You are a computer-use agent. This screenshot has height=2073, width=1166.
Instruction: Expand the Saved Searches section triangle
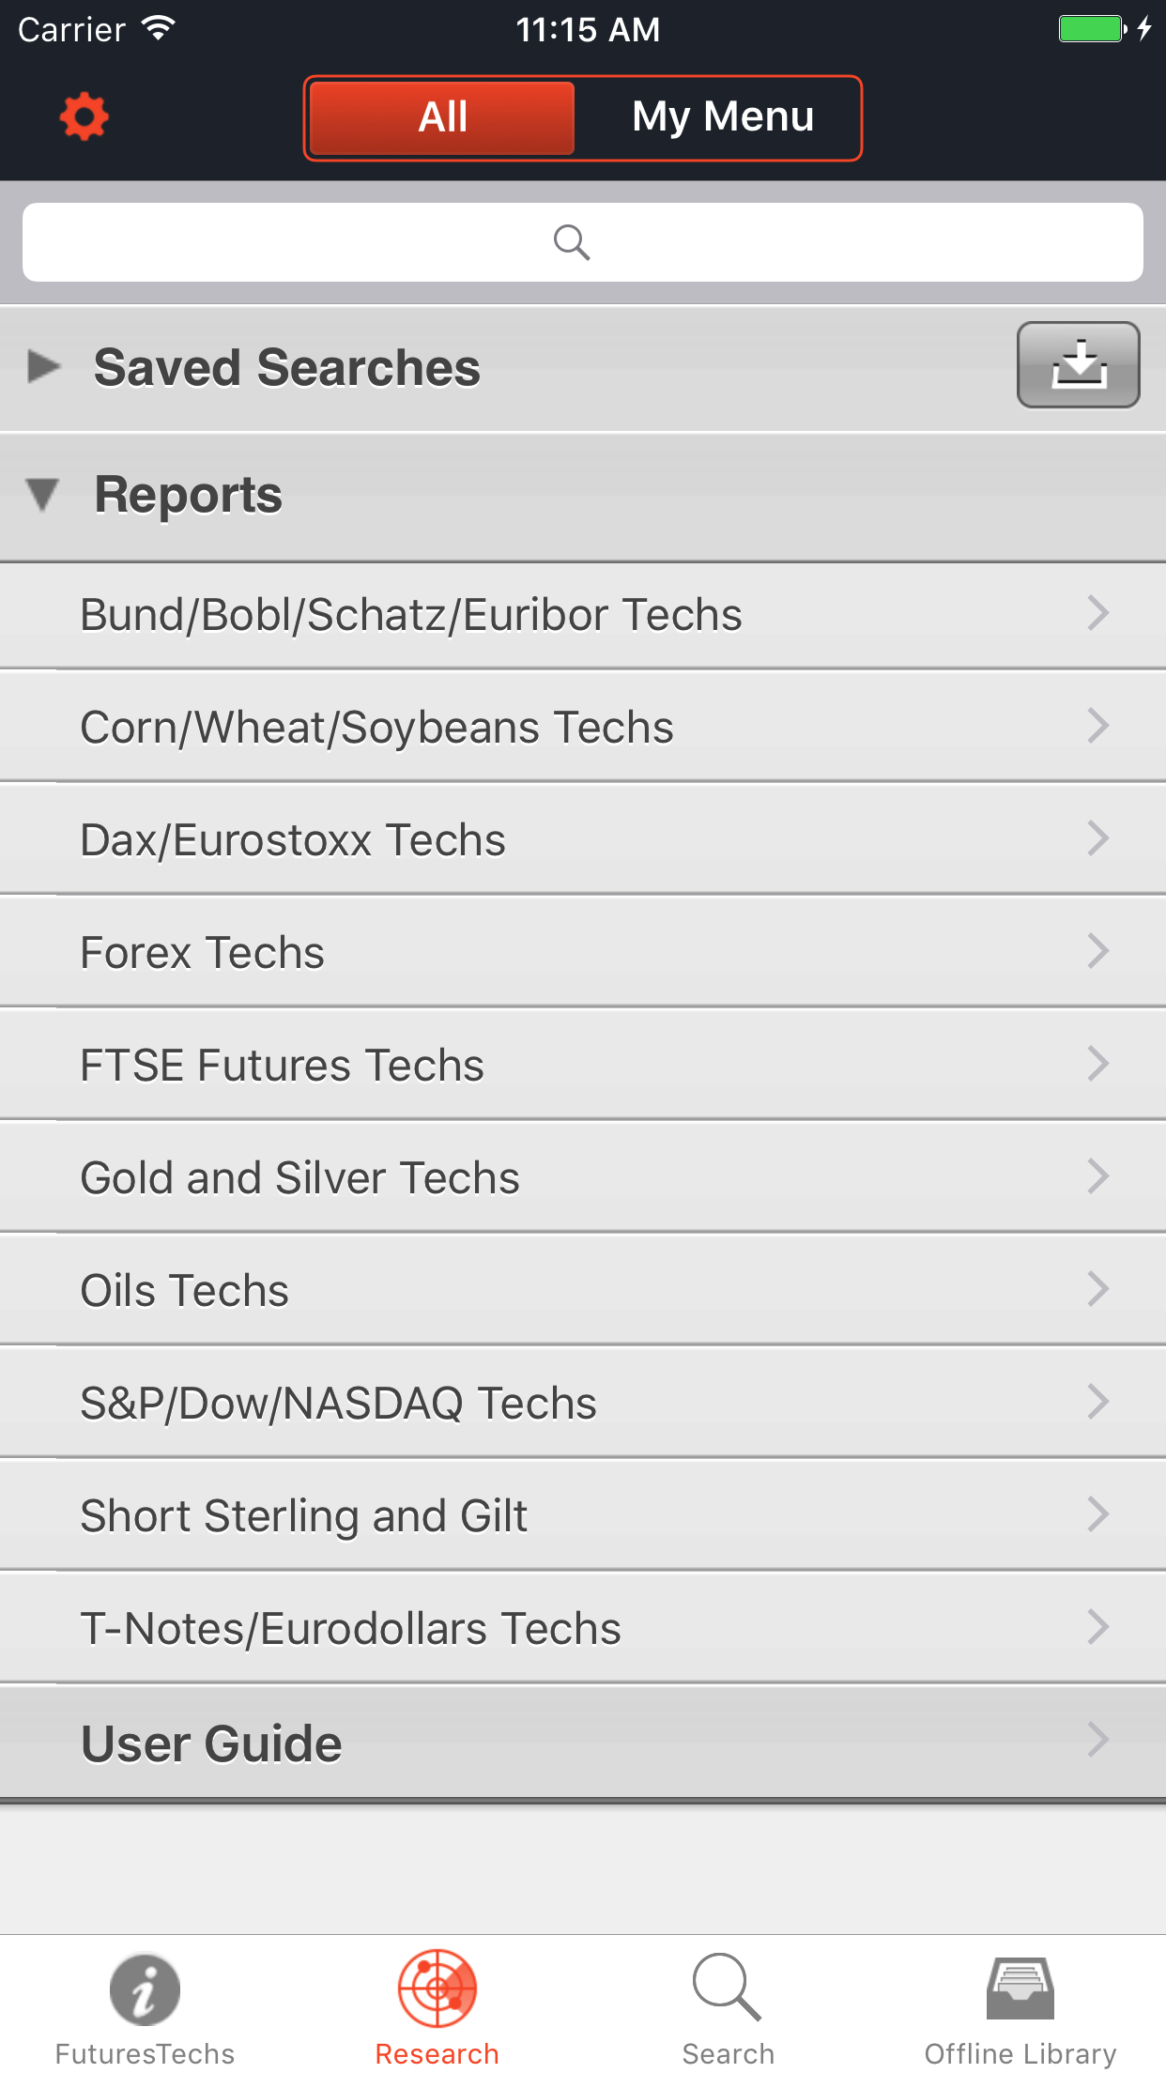43,366
